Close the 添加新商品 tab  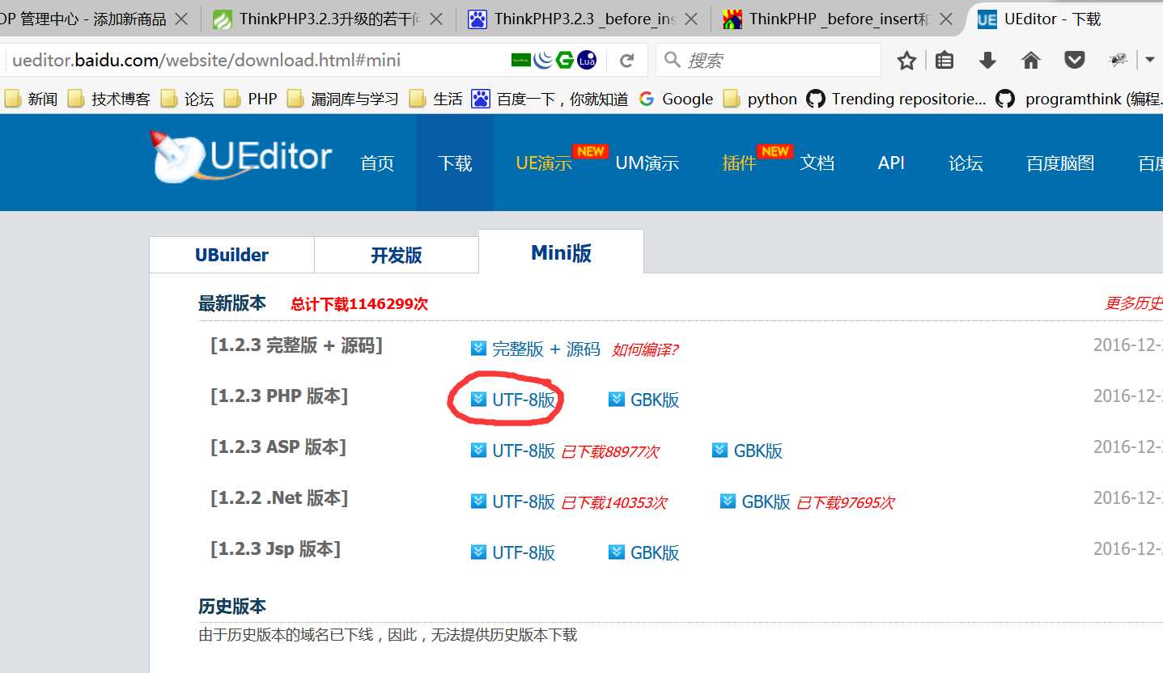pyautogui.click(x=182, y=19)
